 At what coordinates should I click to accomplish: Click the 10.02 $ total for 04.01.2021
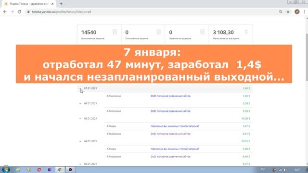point(246,141)
